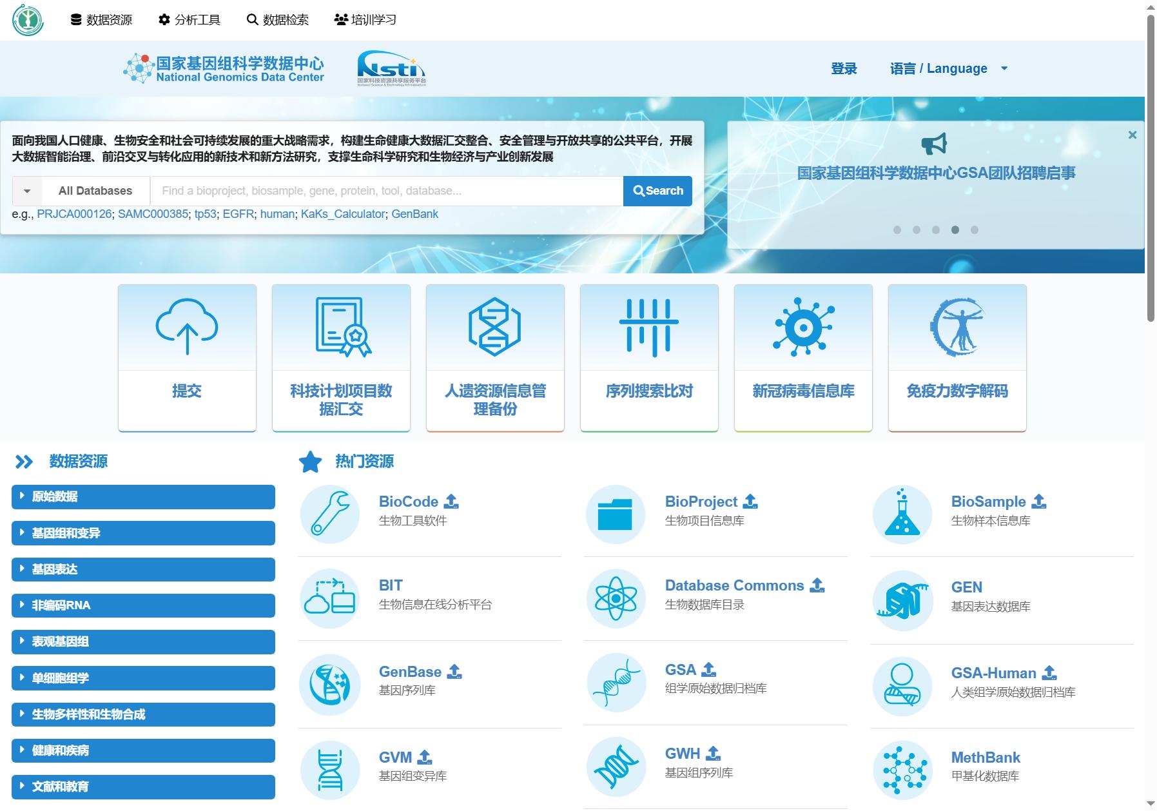Image resolution: width=1157 pixels, height=811 pixels.
Task: Click the site logo in top-left corner
Action: coord(28,20)
